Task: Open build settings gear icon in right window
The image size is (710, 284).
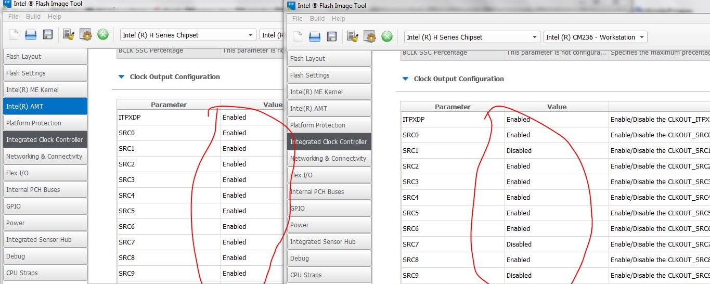Action: click(x=370, y=37)
